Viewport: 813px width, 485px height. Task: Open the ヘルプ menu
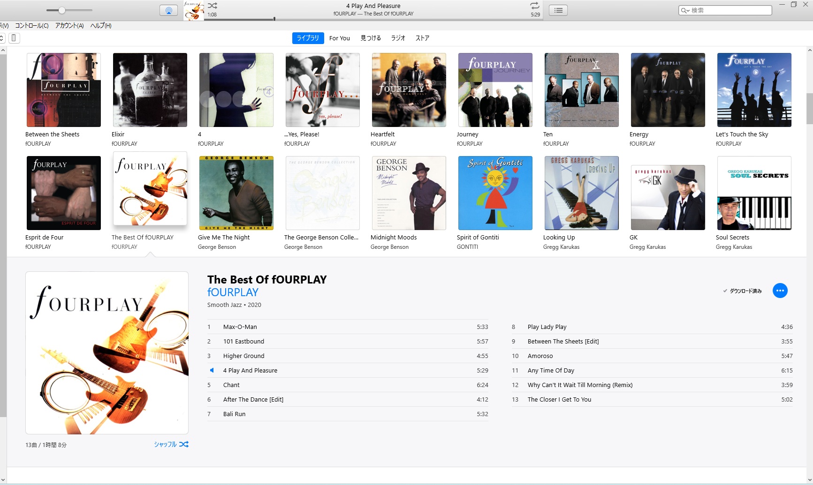tap(101, 26)
